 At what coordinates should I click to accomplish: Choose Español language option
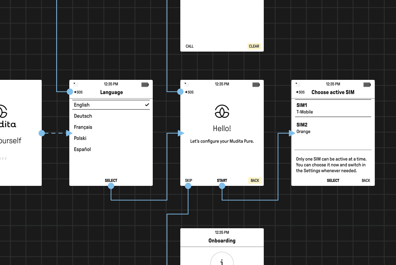[x=82, y=149]
